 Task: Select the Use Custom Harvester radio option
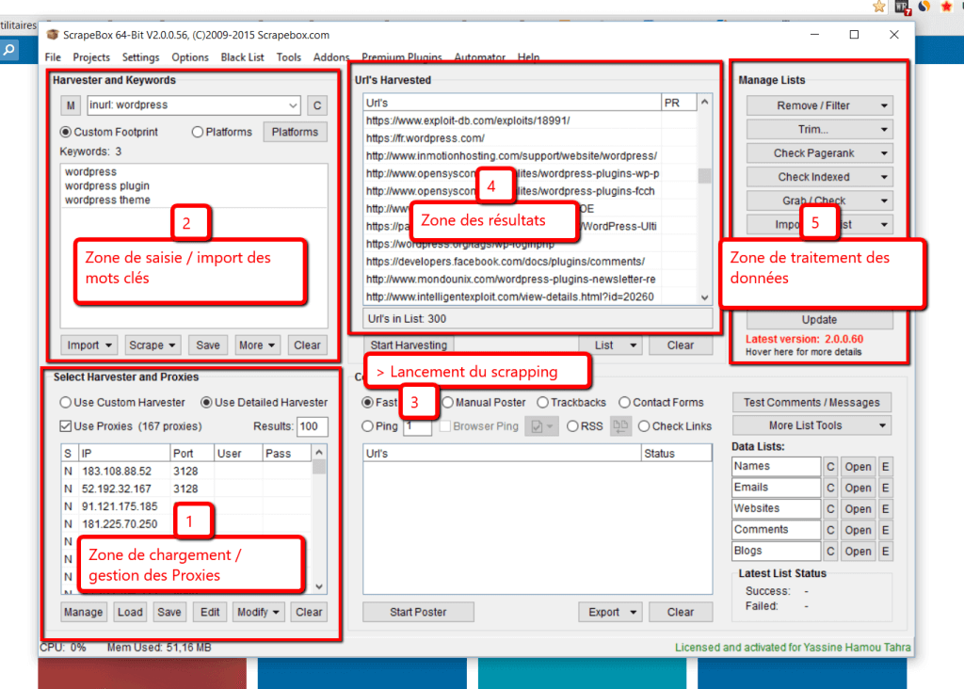tap(66, 403)
